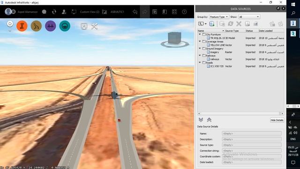
Task: Collapse the Coverage Areas group
Action: pyautogui.click(x=200, y=41)
